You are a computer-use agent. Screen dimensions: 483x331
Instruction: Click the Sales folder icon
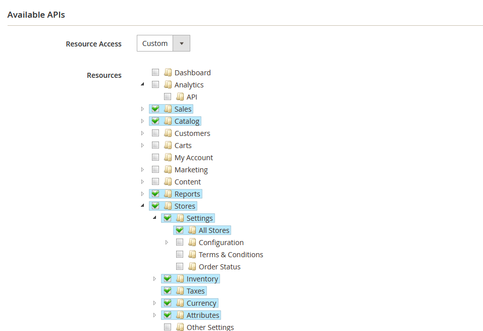168,109
